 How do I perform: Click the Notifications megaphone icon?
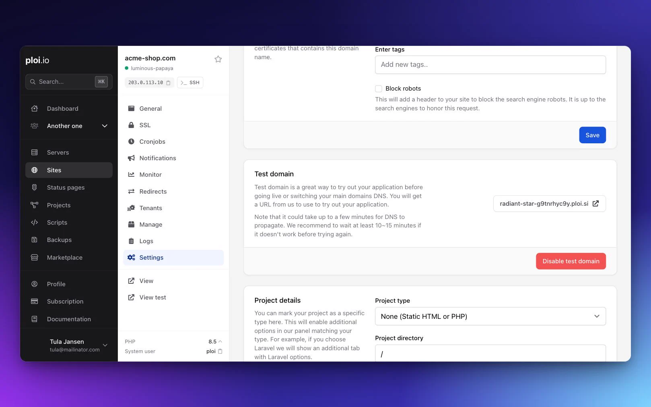click(x=131, y=158)
